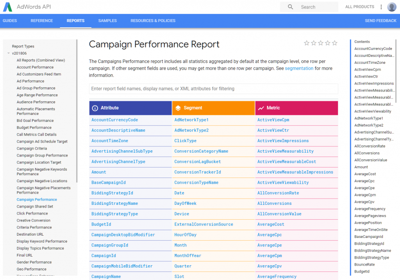This screenshot has height=280, width=400.
Task: Open Campaign Criteria report
Action: 32,148
